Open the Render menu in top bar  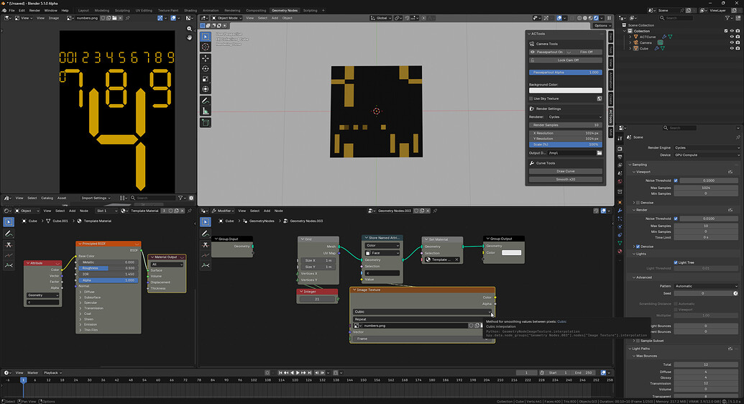(35, 11)
